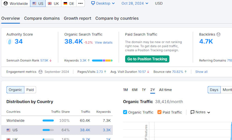The image size is (232, 140).
Task: Set chart range to 1M
Action: pos(125,90)
